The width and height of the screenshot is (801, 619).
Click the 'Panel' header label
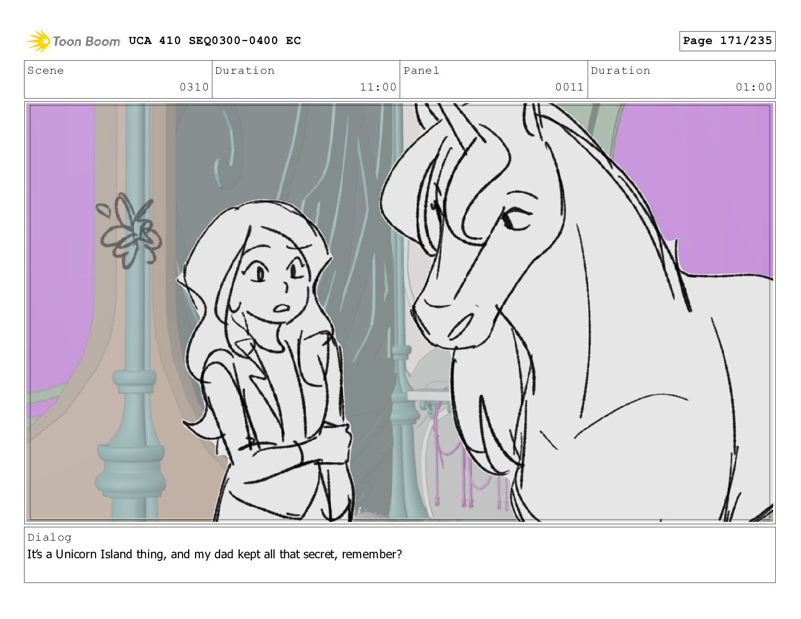click(421, 71)
